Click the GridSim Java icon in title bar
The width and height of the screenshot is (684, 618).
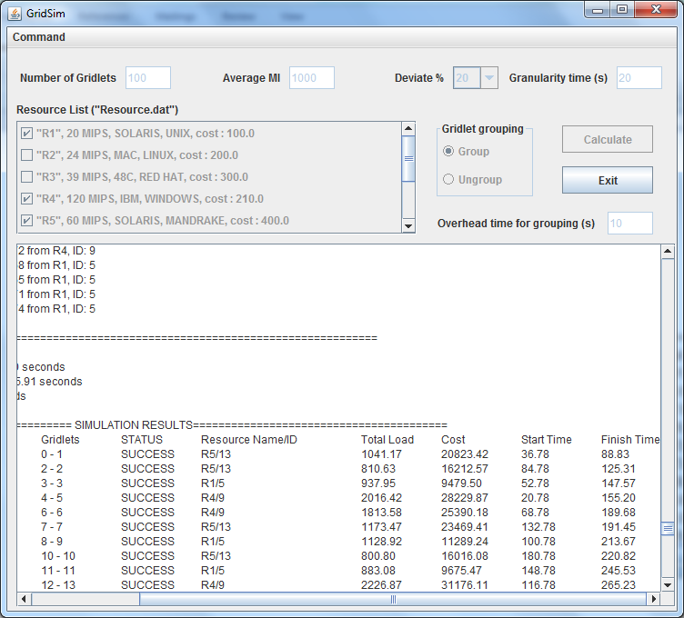click(x=15, y=10)
